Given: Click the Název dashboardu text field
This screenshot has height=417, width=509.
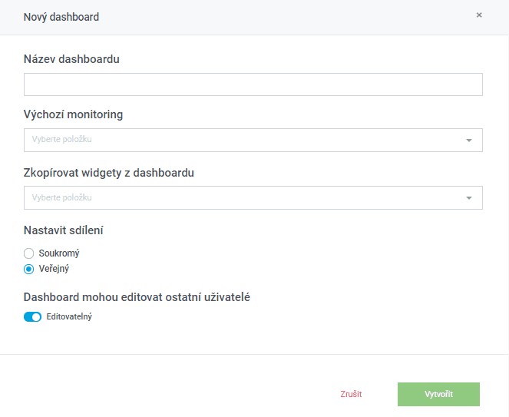Looking at the screenshot, I should 253,84.
